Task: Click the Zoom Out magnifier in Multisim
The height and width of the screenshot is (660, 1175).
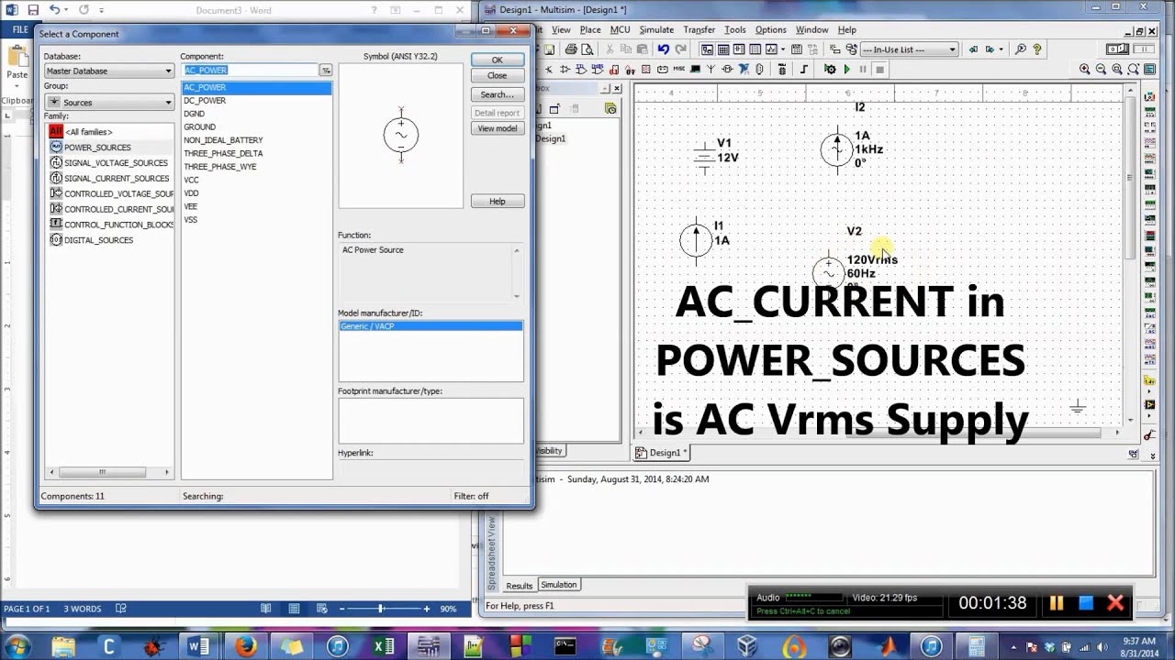Action: [1101, 69]
